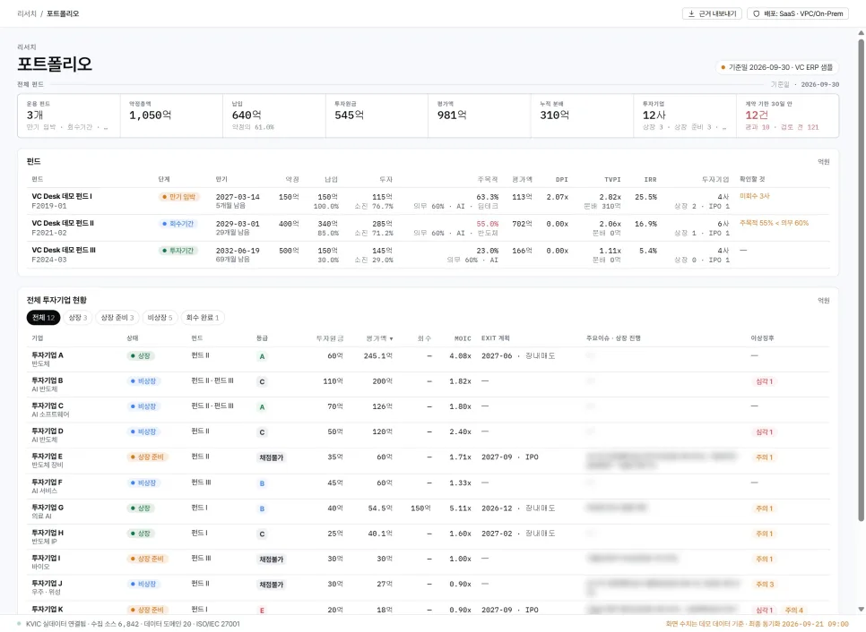
Task: Click the shield icon beside 배포: SaaS
Action: [x=756, y=13]
